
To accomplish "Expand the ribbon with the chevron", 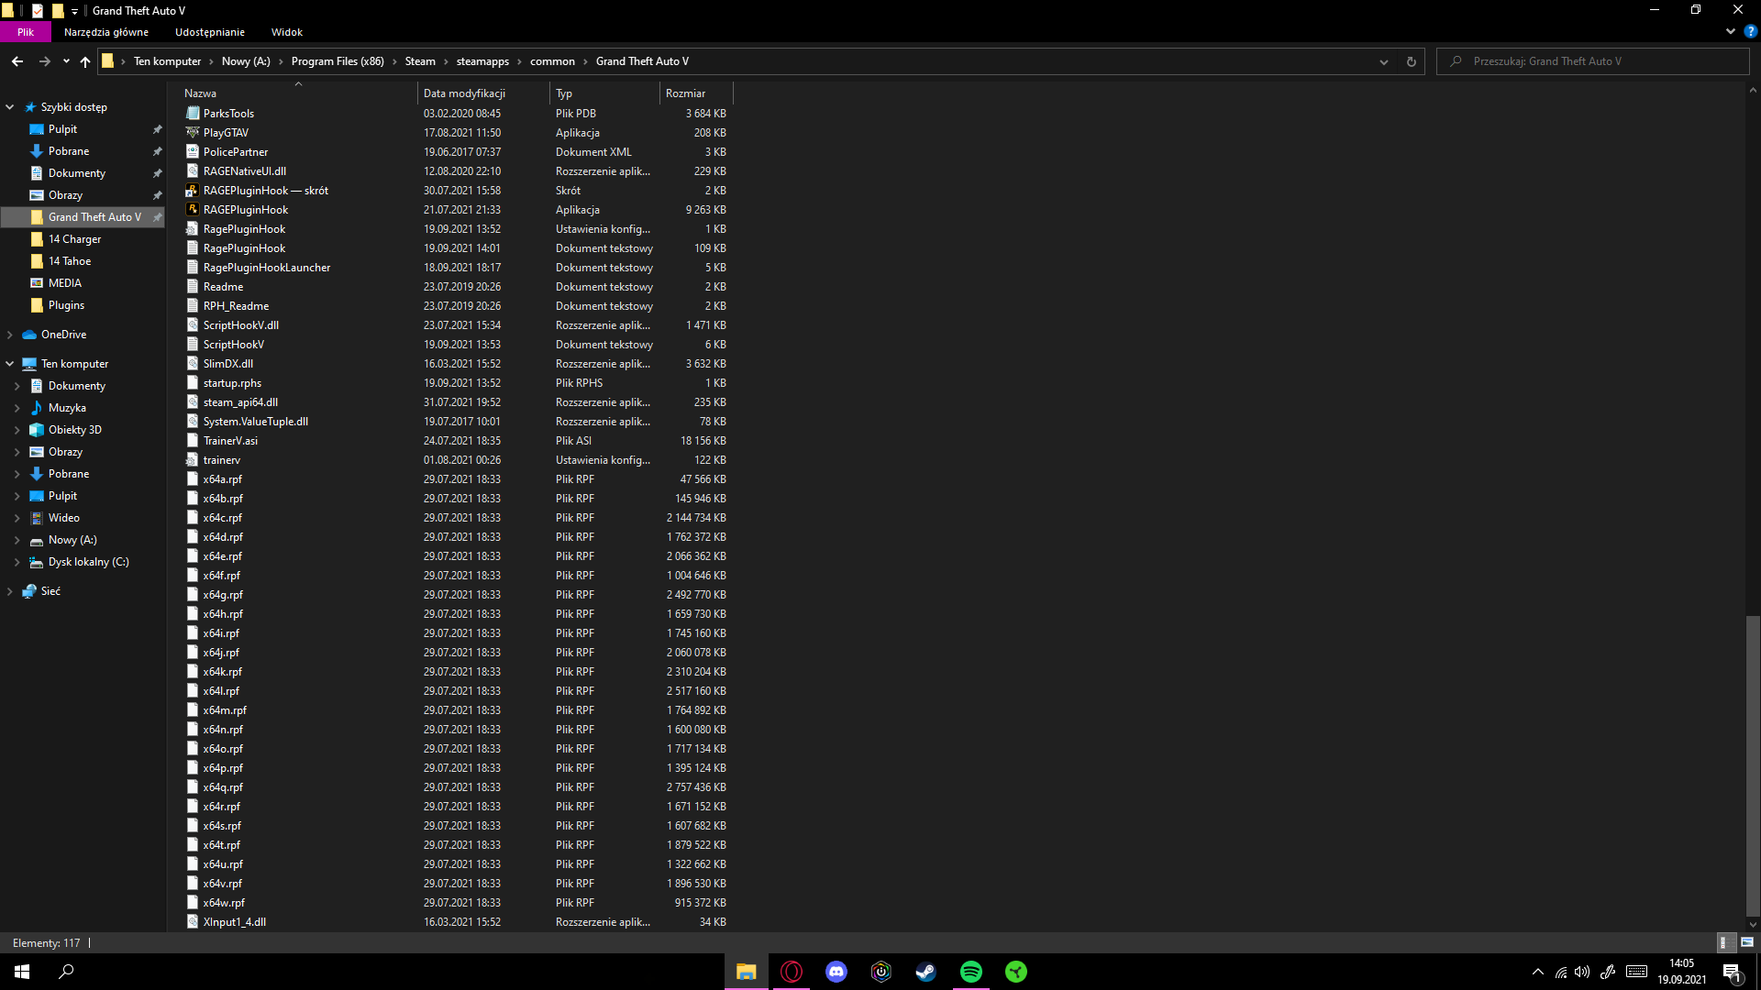I will (1730, 31).
